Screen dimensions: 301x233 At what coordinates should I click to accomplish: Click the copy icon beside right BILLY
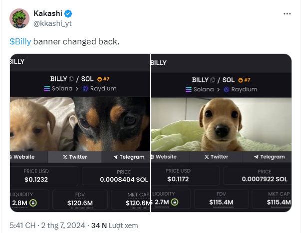(213, 80)
